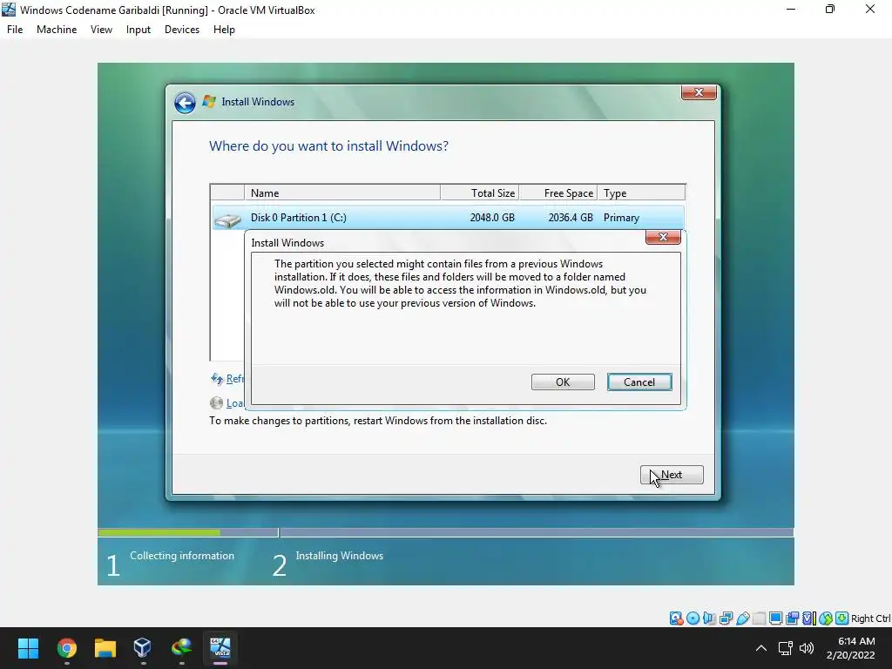Click the green setup progress bar
Viewport: 892px width, 669px height.
(159, 533)
